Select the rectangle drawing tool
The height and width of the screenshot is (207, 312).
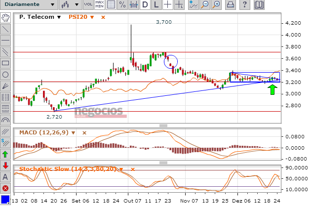(5, 63)
